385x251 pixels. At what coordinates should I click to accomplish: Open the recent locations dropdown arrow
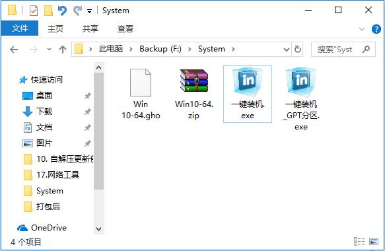[x=49, y=50]
